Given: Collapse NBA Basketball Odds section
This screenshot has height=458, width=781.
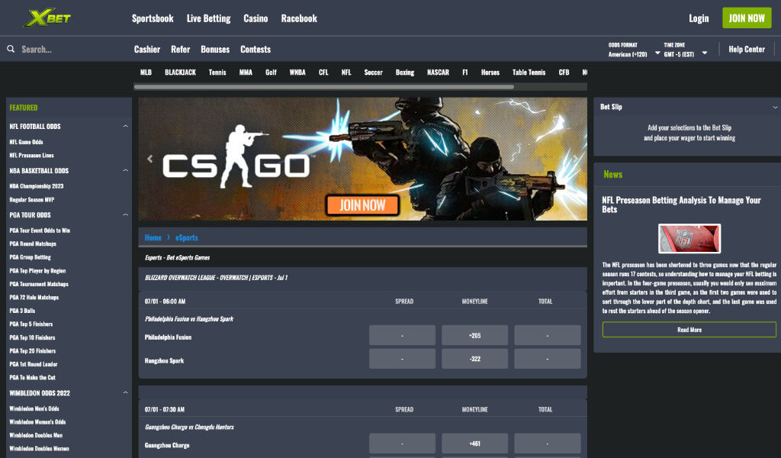Looking at the screenshot, I should click(x=126, y=170).
